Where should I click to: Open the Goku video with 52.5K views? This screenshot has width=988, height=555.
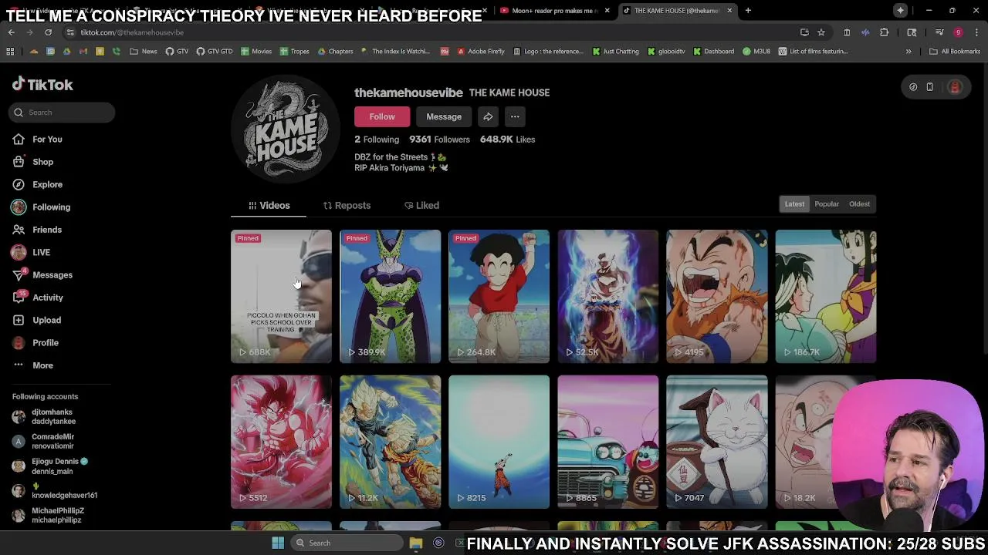(x=608, y=296)
